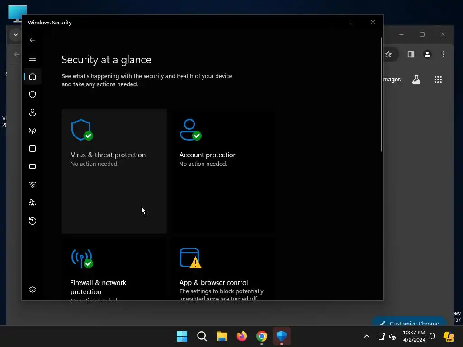The height and width of the screenshot is (347, 463).
Task: Open Protection history clock icon
Action: [x=33, y=221]
